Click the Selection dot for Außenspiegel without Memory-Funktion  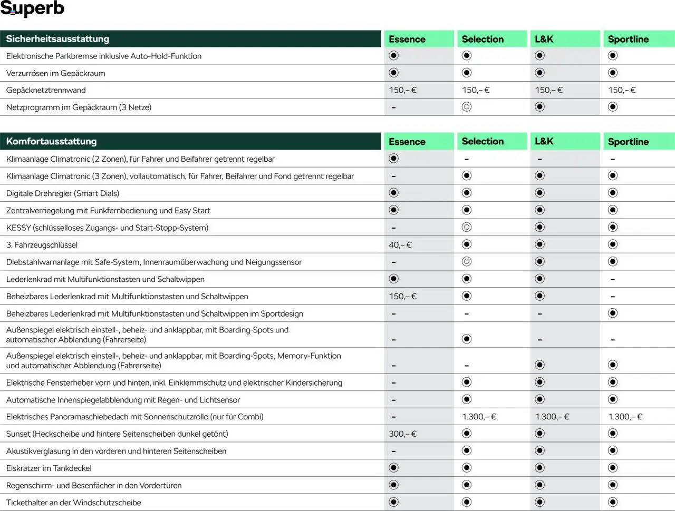(467, 339)
